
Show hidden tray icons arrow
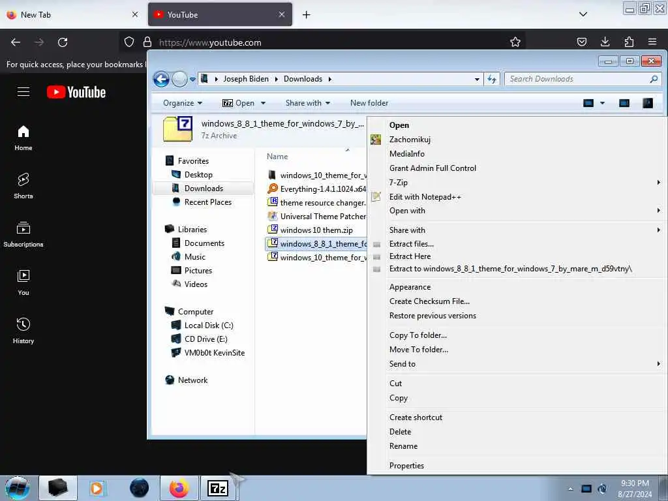click(x=570, y=489)
